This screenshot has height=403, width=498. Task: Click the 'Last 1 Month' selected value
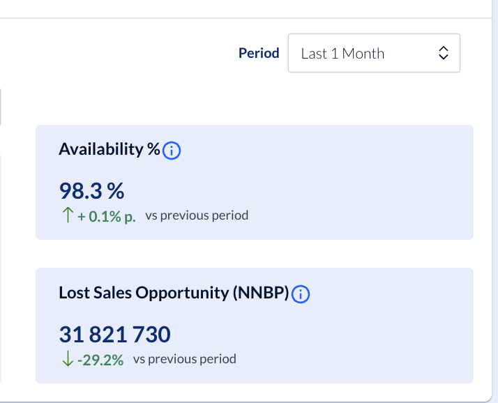coord(342,54)
